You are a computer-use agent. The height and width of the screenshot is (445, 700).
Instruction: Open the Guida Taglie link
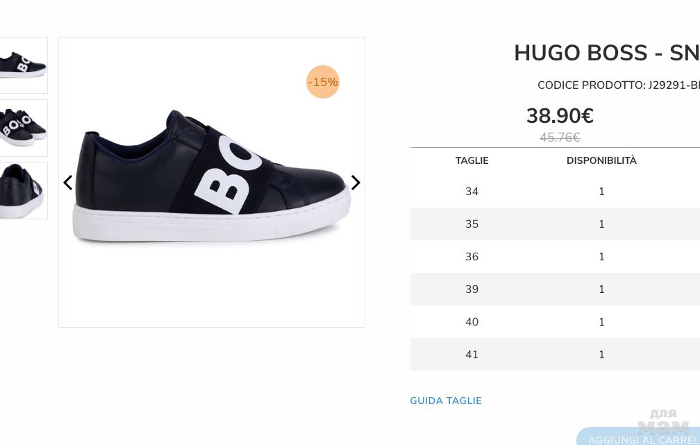tap(446, 401)
